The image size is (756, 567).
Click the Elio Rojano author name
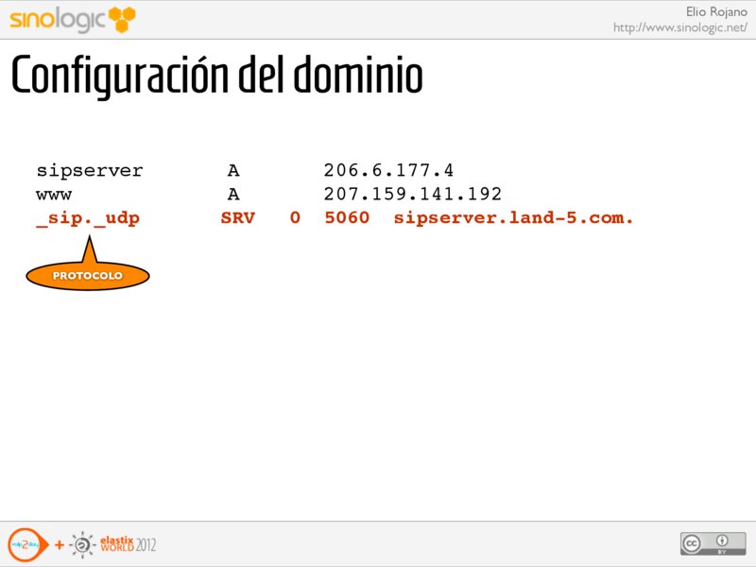(715, 10)
